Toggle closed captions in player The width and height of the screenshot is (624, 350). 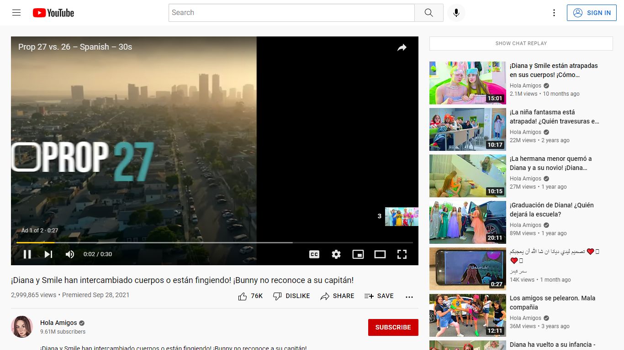point(314,254)
